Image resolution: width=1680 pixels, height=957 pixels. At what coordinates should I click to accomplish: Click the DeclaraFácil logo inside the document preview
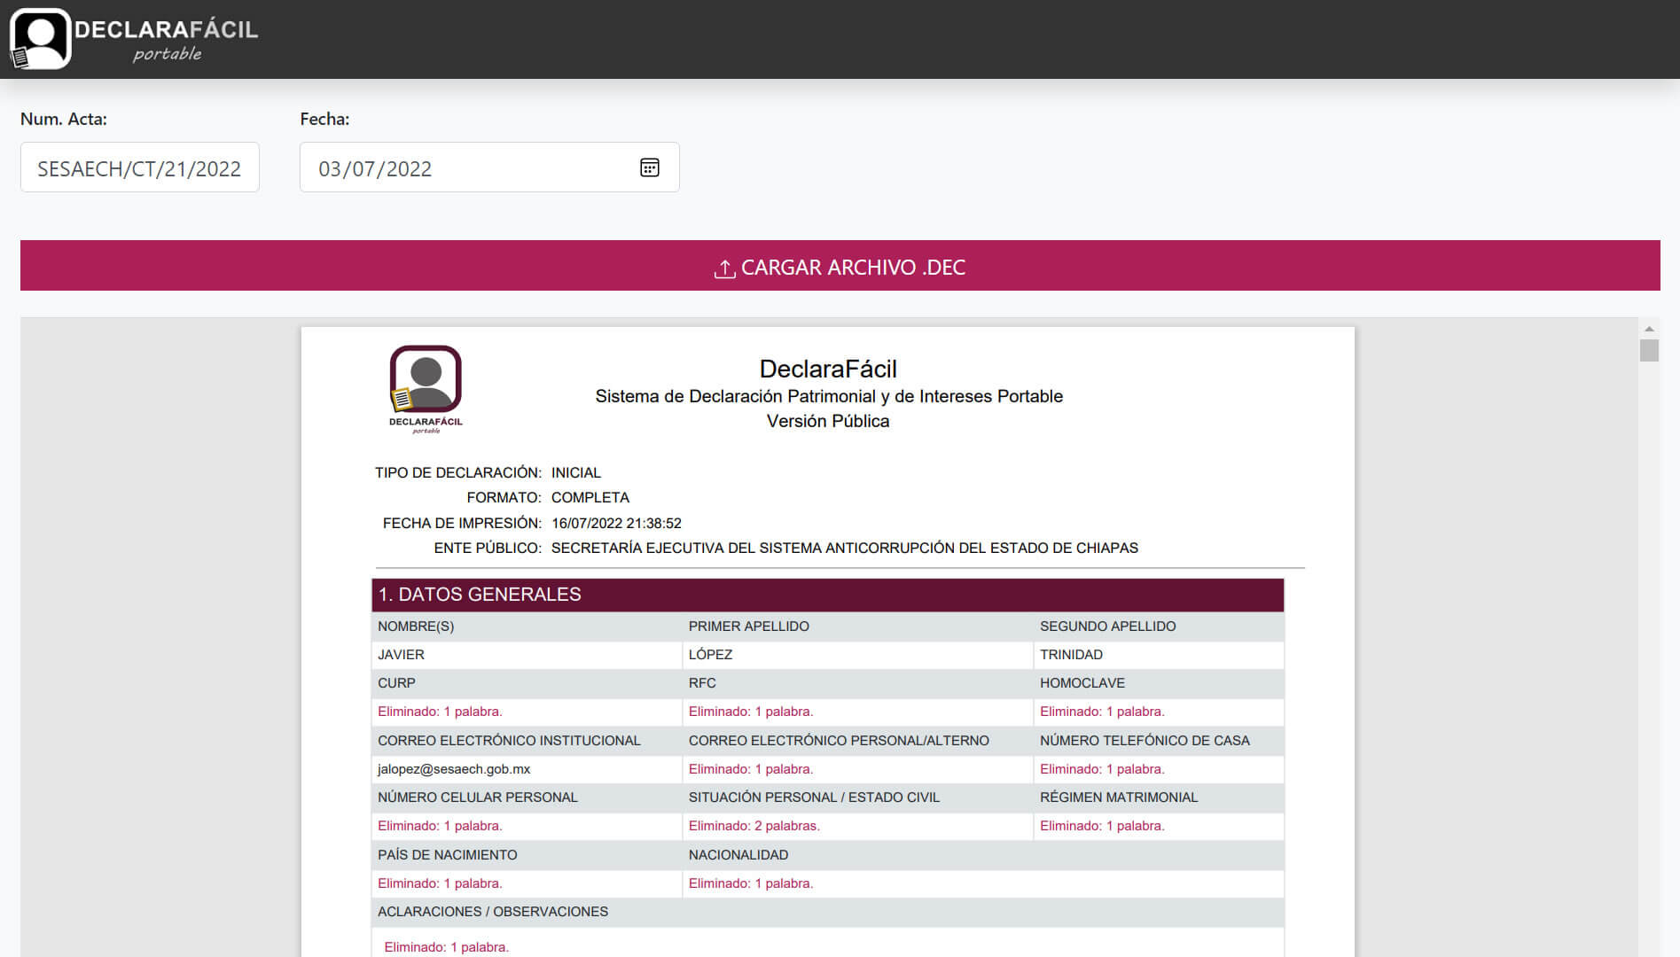pyautogui.click(x=426, y=389)
